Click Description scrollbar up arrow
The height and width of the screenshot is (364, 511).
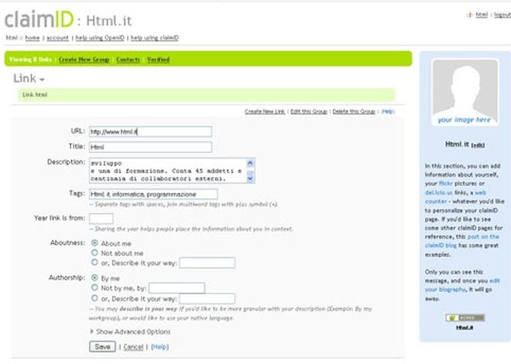point(250,163)
